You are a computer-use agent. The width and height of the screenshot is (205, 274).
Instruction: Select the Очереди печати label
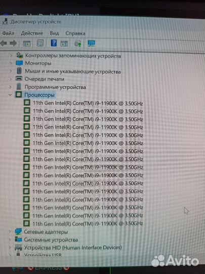click(44, 79)
